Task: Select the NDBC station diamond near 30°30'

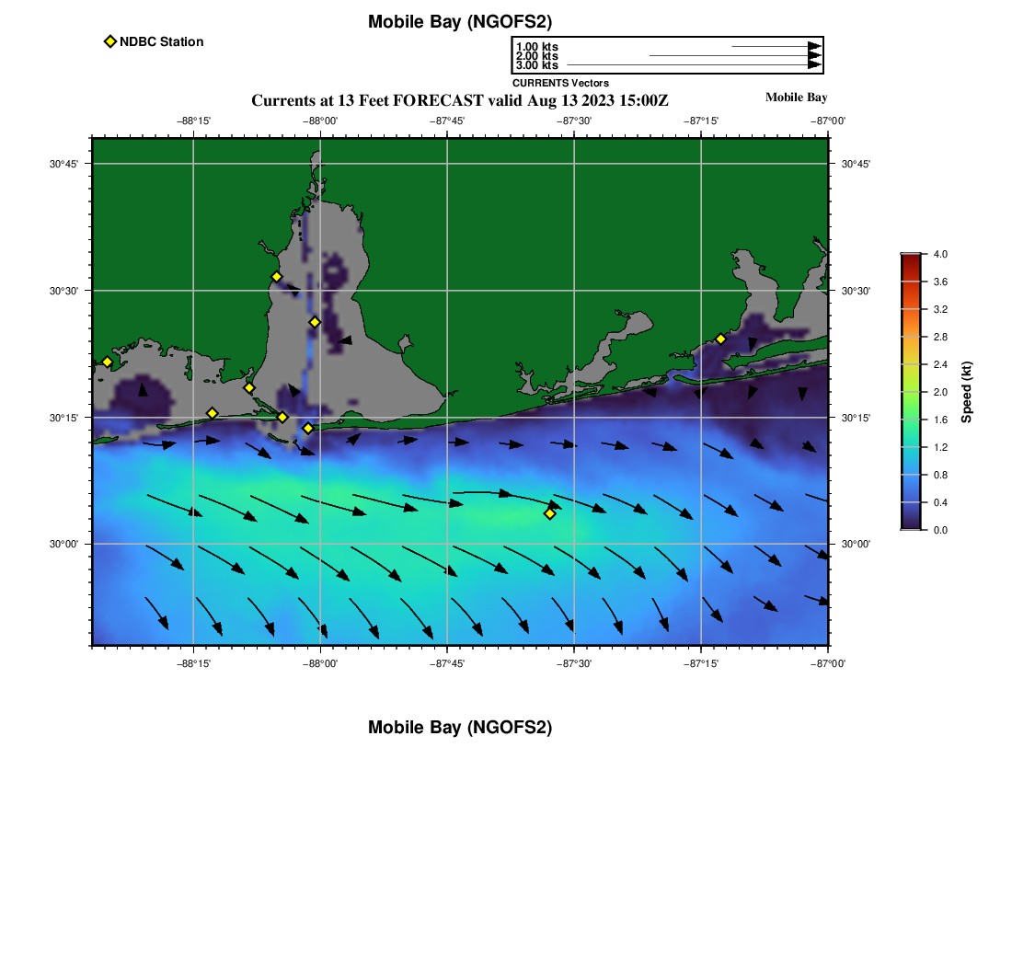Action: coord(276,277)
